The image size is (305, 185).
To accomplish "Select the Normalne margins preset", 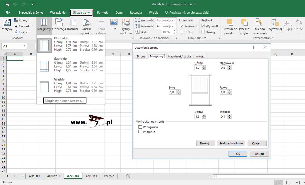I will coord(71,45).
